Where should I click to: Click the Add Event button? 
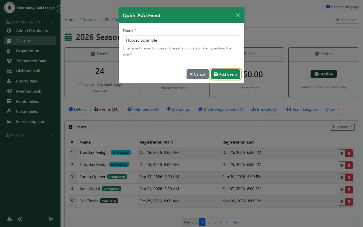pos(225,74)
